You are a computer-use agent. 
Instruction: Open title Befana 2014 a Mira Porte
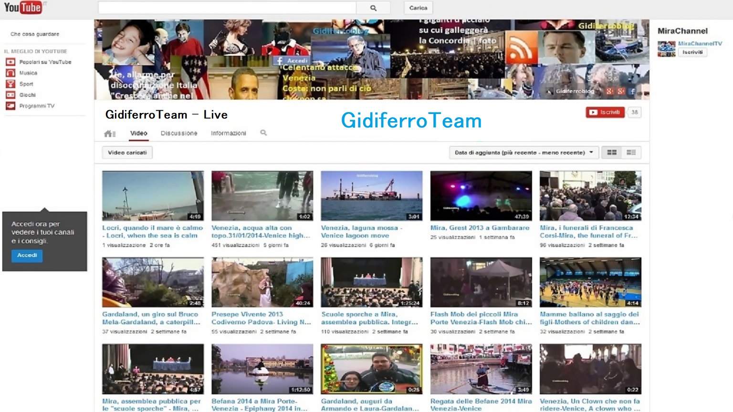click(260, 405)
